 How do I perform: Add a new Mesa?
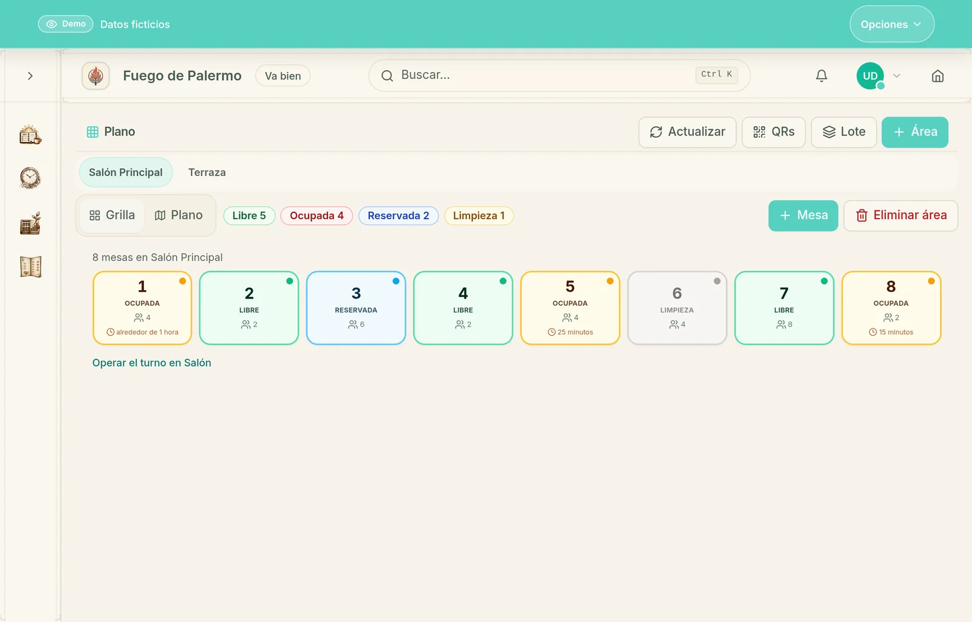tap(803, 215)
